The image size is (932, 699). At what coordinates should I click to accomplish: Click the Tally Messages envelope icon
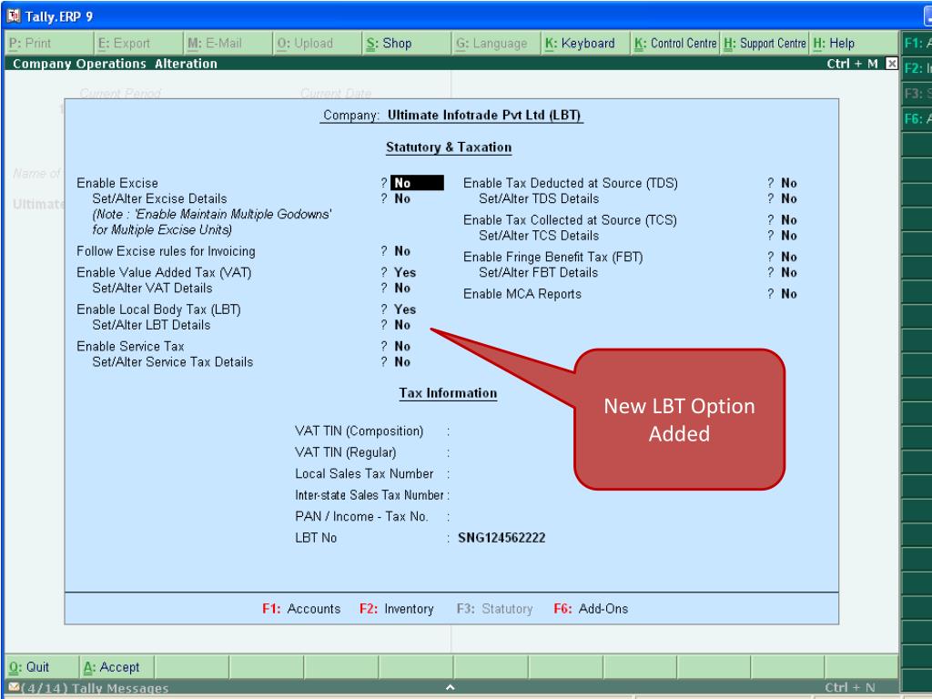pyautogui.click(x=15, y=687)
